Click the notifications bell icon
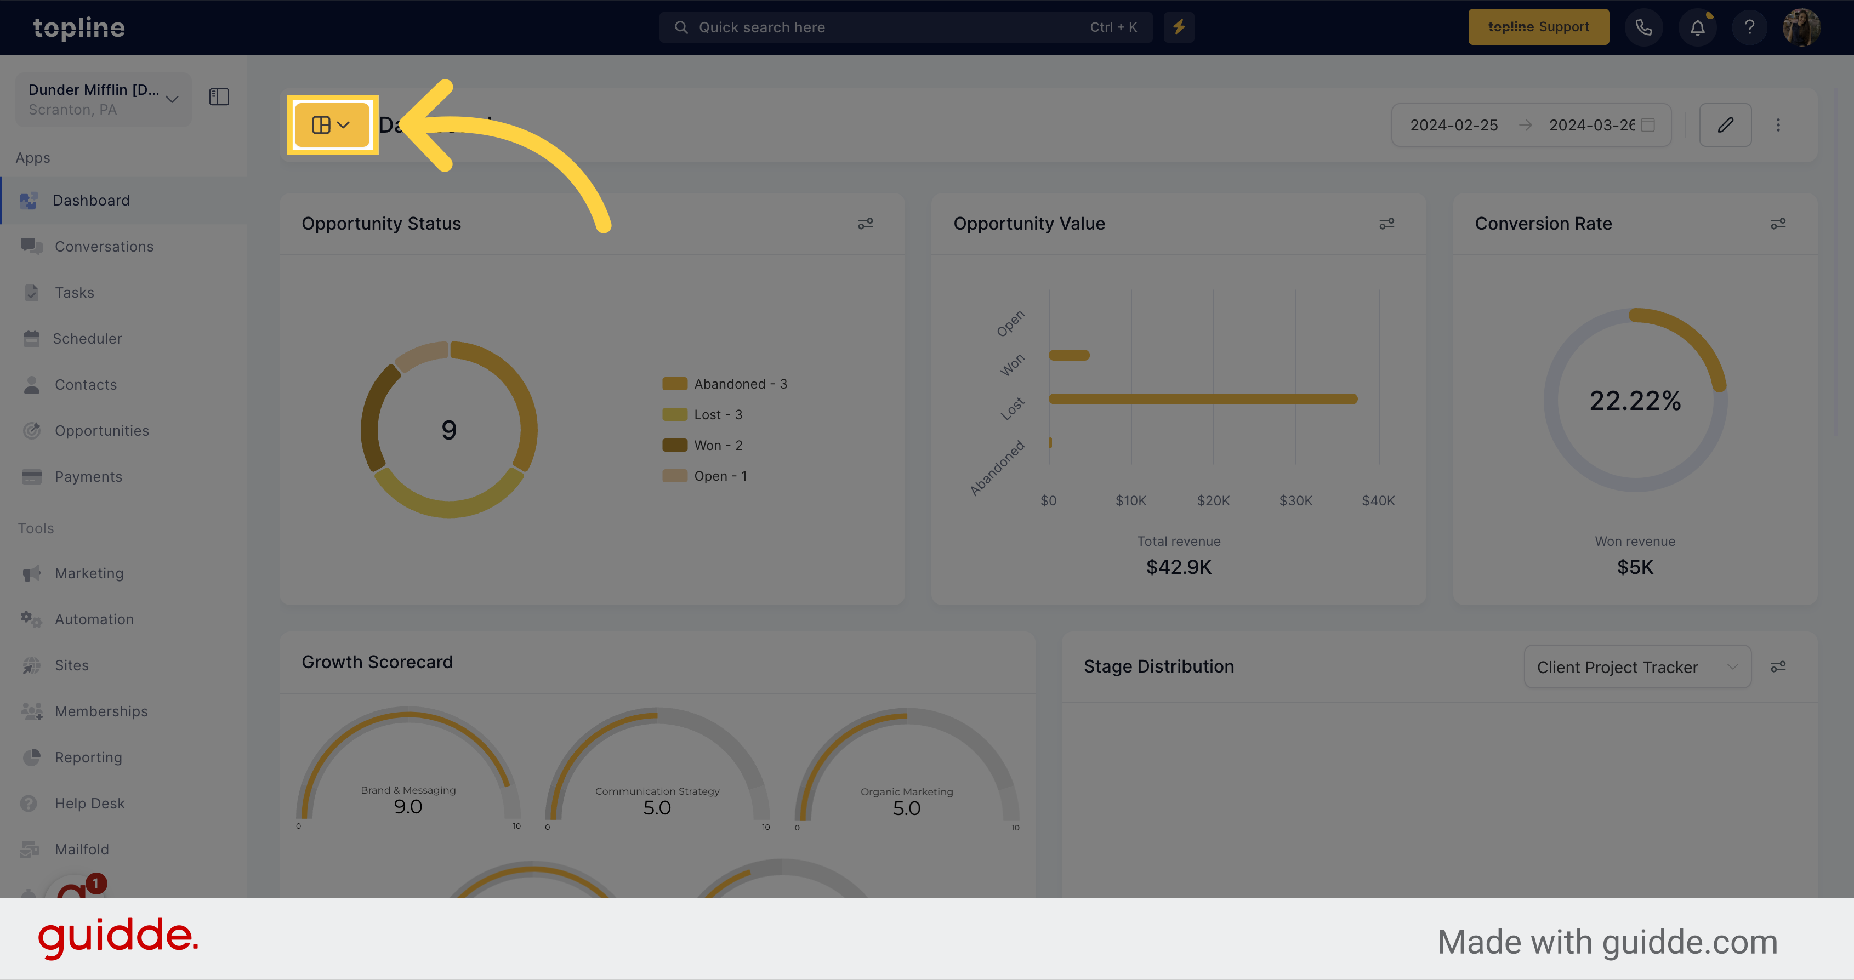This screenshot has height=980, width=1854. coord(1698,27)
